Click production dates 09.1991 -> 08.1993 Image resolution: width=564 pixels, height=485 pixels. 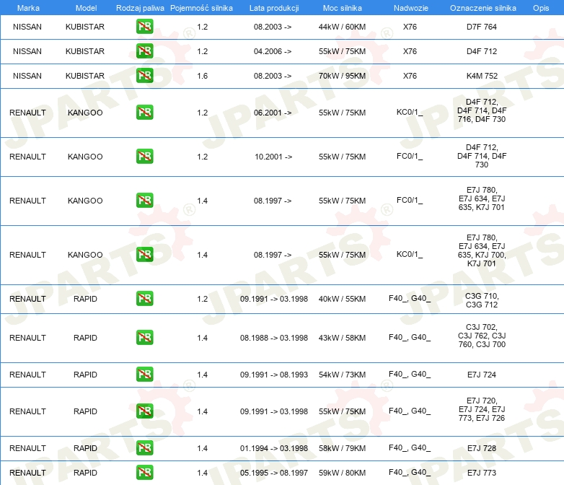pos(274,375)
